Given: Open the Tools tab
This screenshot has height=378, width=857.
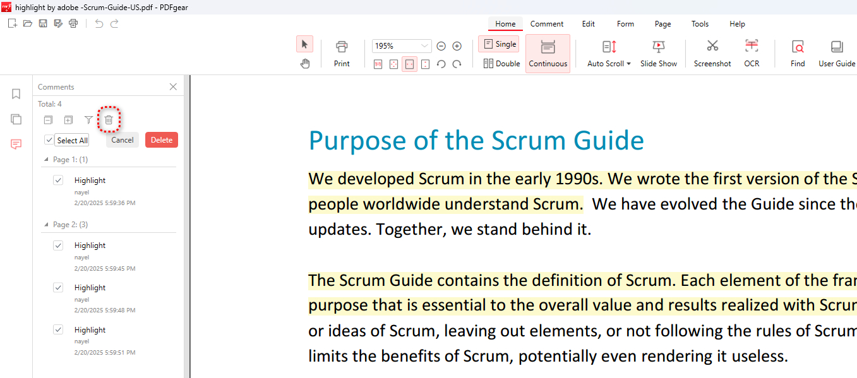Looking at the screenshot, I should coord(700,24).
